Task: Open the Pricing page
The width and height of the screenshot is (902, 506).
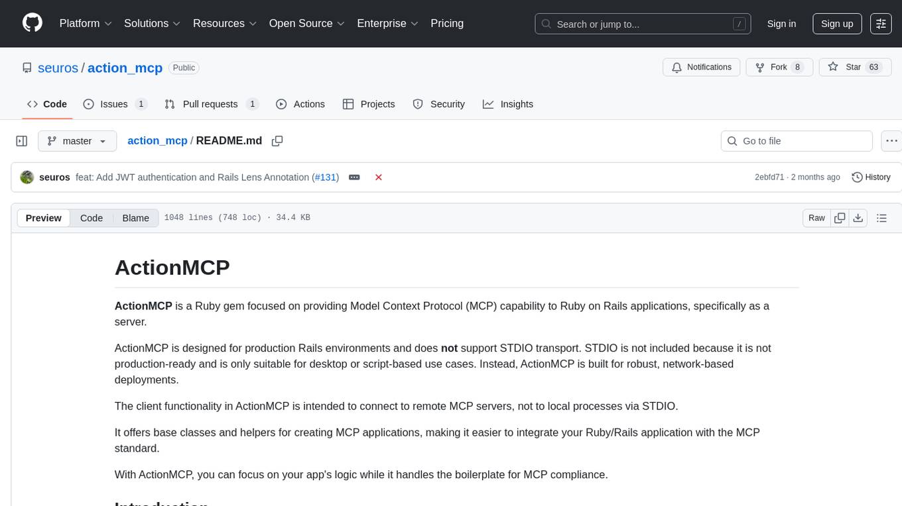Action: pos(447,23)
